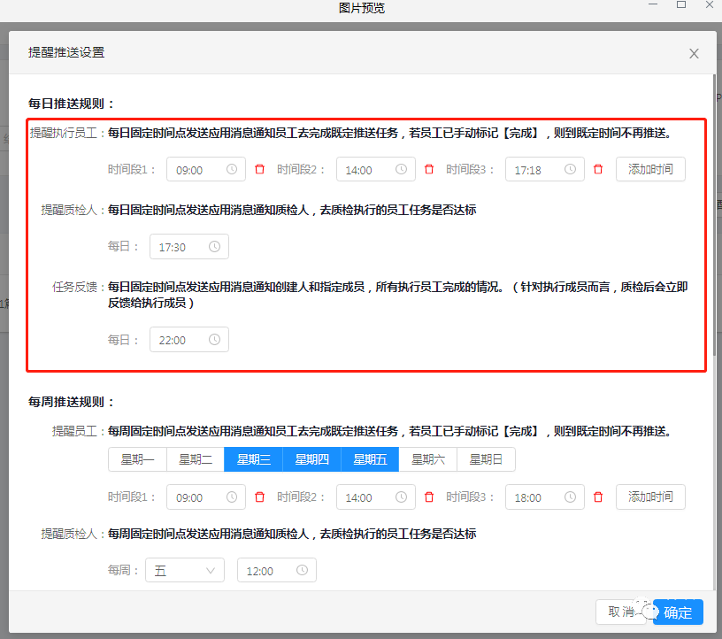
Task: Toggle 星期二 weekday selection
Action: pyautogui.click(x=196, y=459)
